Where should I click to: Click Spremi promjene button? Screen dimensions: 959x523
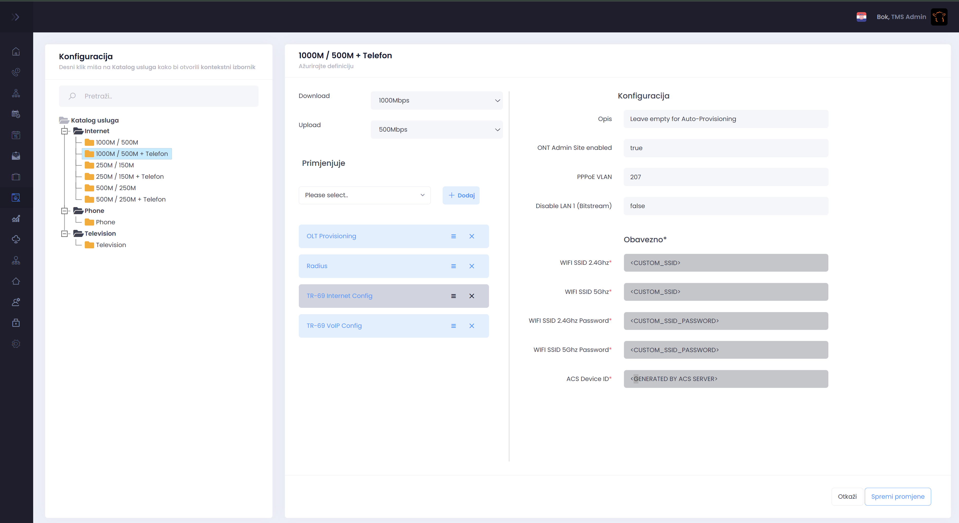(897, 496)
